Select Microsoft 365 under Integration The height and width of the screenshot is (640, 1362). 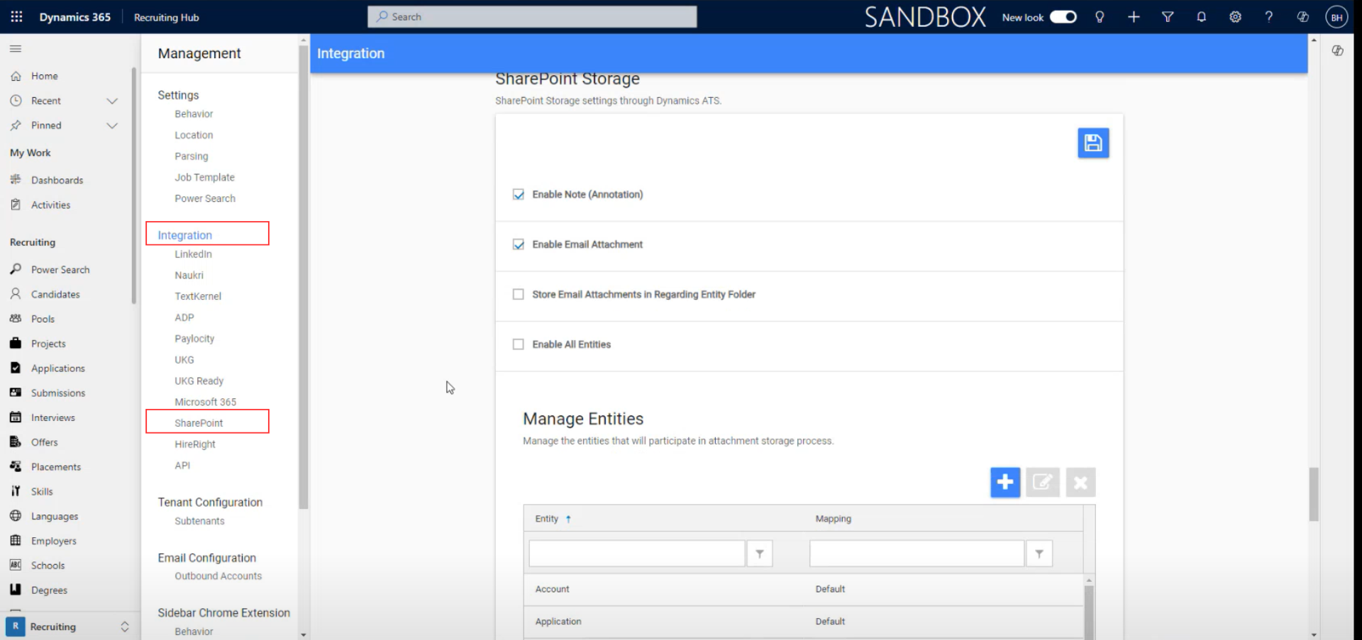click(x=205, y=402)
